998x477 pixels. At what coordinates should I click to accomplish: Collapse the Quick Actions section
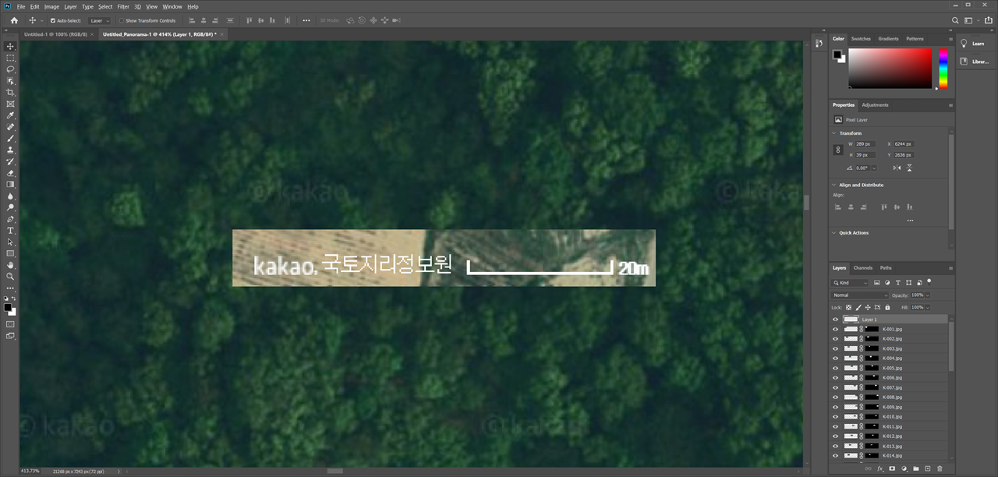coord(834,232)
